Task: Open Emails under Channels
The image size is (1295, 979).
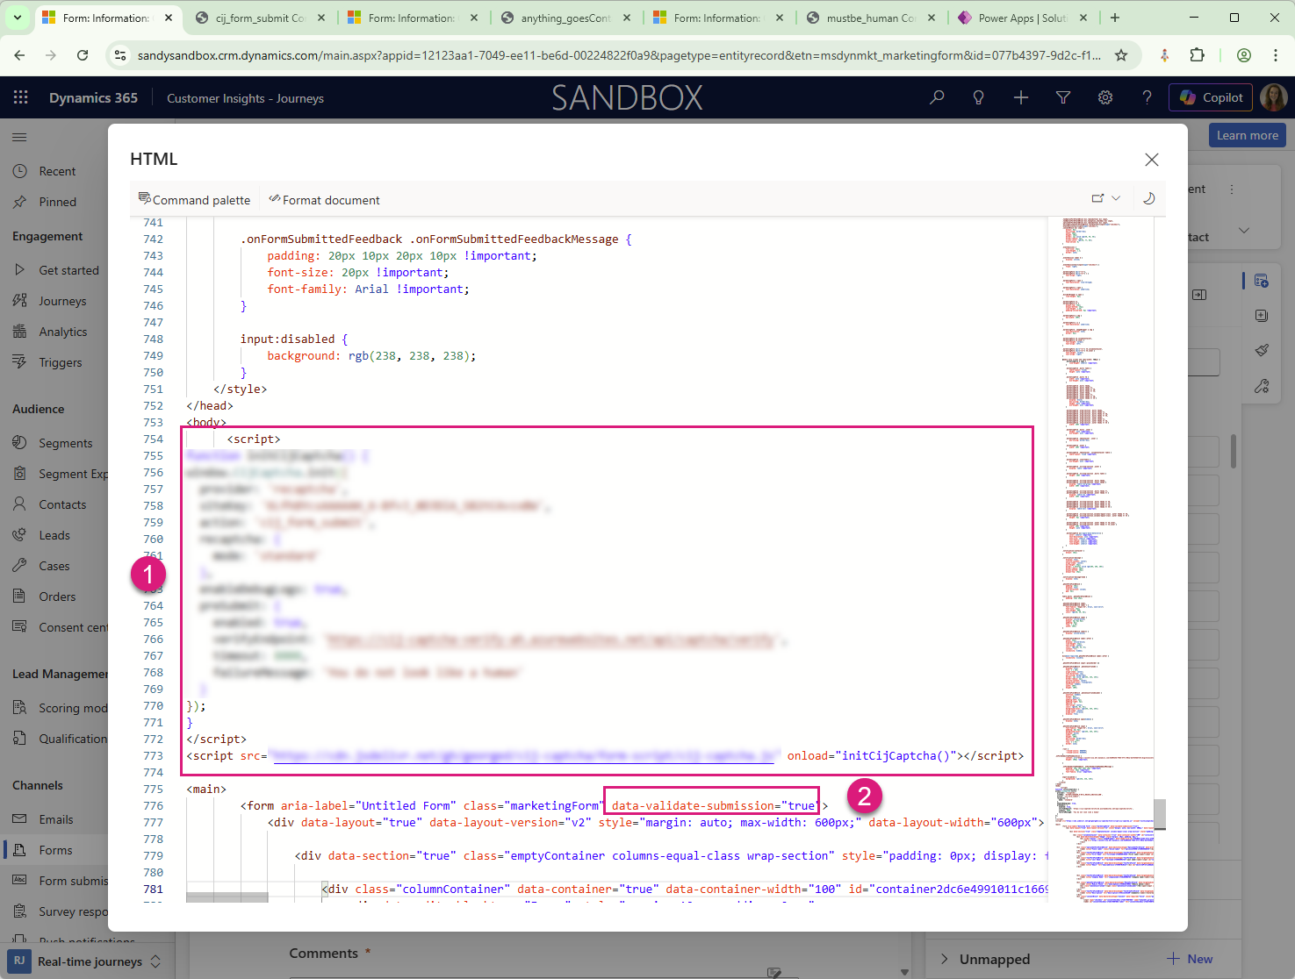Action: [57, 819]
